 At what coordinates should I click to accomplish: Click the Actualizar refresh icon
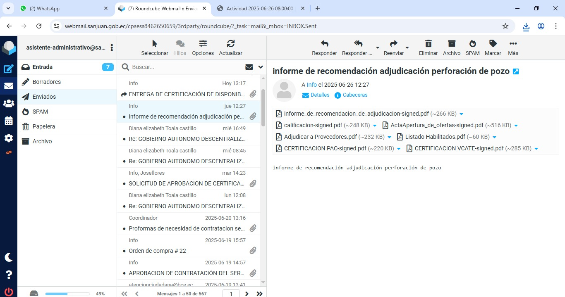coord(230,48)
